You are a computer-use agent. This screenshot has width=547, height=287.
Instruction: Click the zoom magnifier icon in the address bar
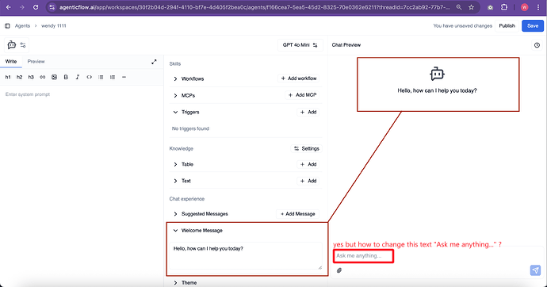tap(459, 7)
